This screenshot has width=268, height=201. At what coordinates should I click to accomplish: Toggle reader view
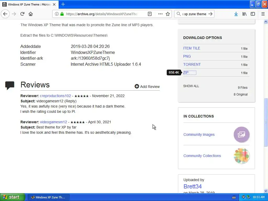(x=149, y=14)
